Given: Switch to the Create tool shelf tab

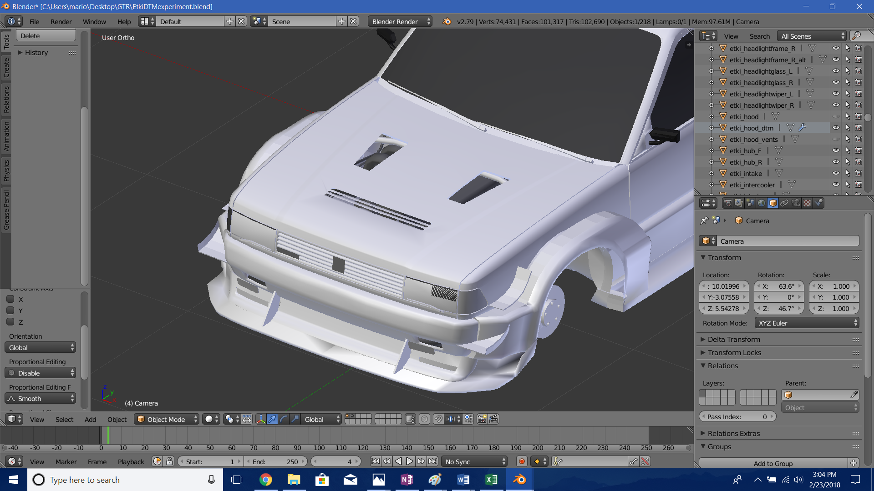Looking at the screenshot, I should tap(6, 67).
